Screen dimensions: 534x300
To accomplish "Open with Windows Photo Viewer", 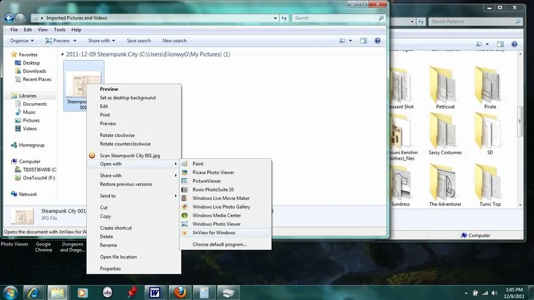I will click(x=226, y=224).
